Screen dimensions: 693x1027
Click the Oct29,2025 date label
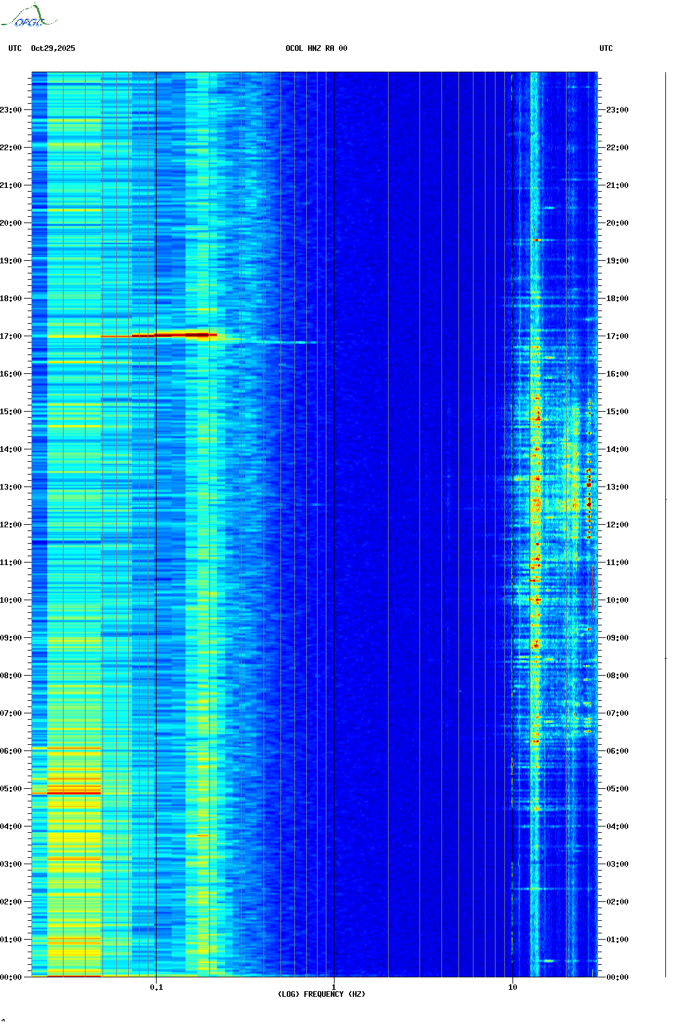pos(53,48)
